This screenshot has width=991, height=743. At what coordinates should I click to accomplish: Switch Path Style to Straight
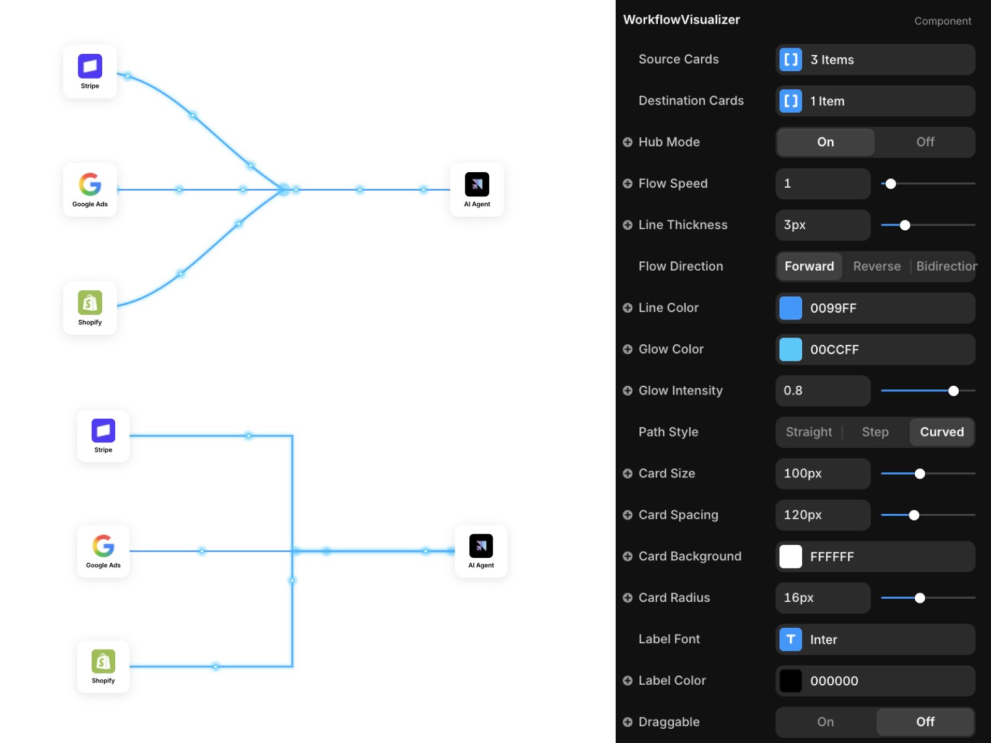click(809, 432)
